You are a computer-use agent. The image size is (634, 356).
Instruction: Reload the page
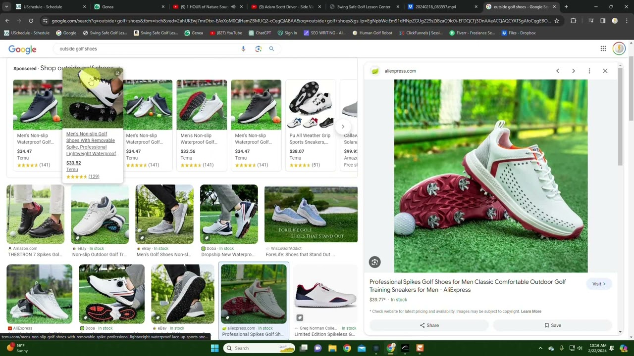pyautogui.click(x=31, y=21)
